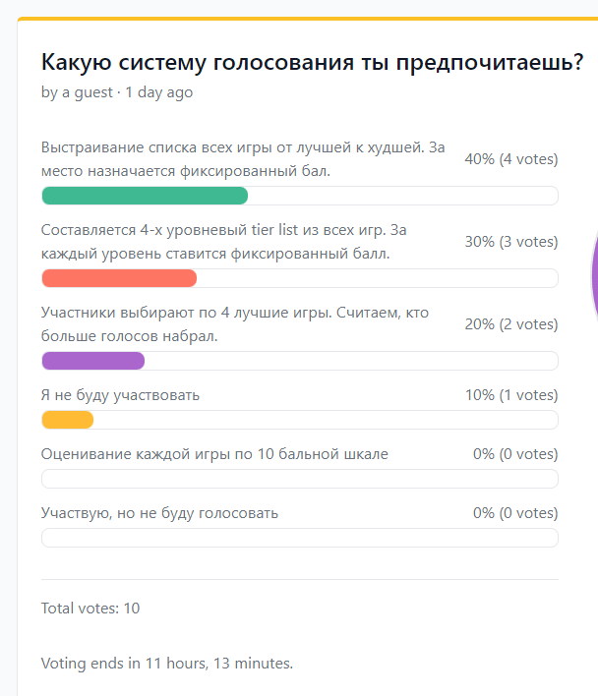598x696 pixels.
Task: Click the purple 20% result bar
Action: (93, 361)
